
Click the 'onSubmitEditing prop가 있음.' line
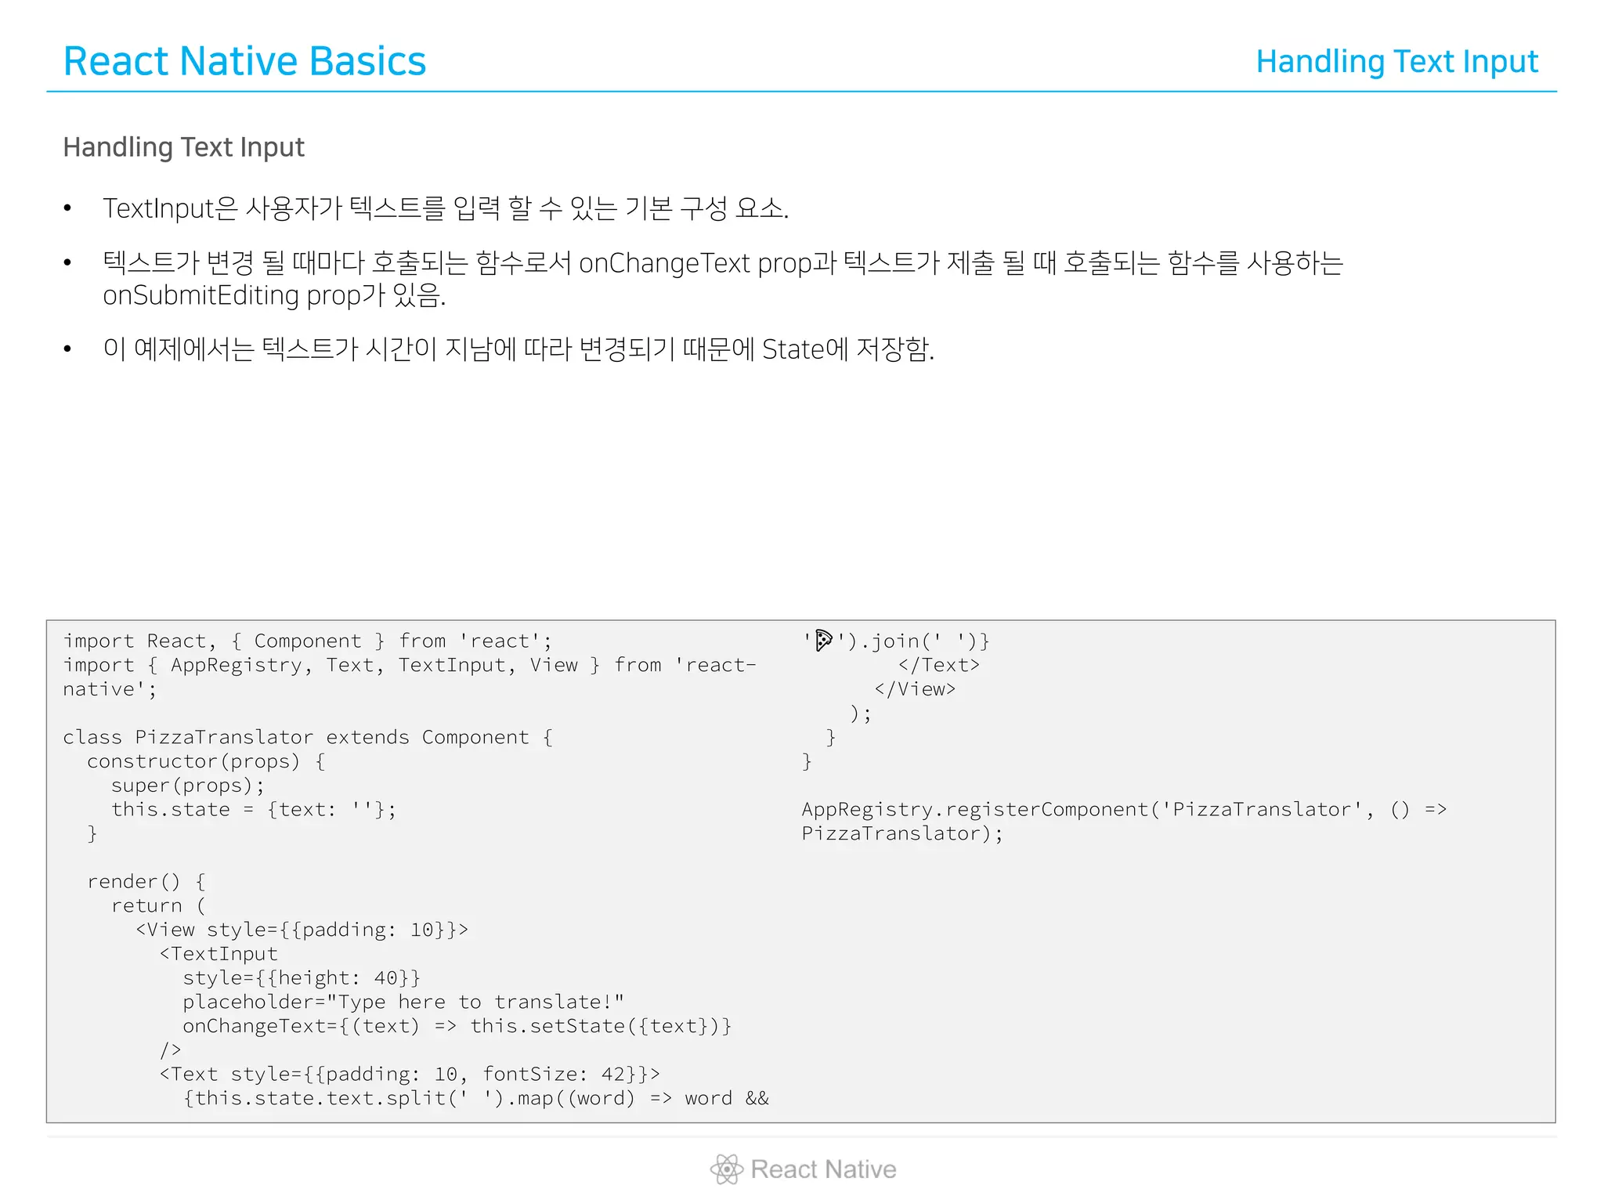tap(274, 295)
